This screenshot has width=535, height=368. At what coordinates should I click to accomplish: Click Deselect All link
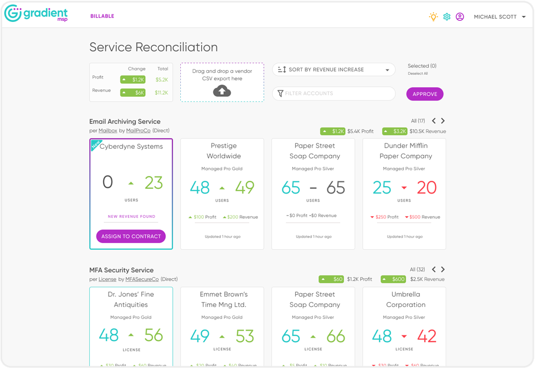(x=418, y=74)
